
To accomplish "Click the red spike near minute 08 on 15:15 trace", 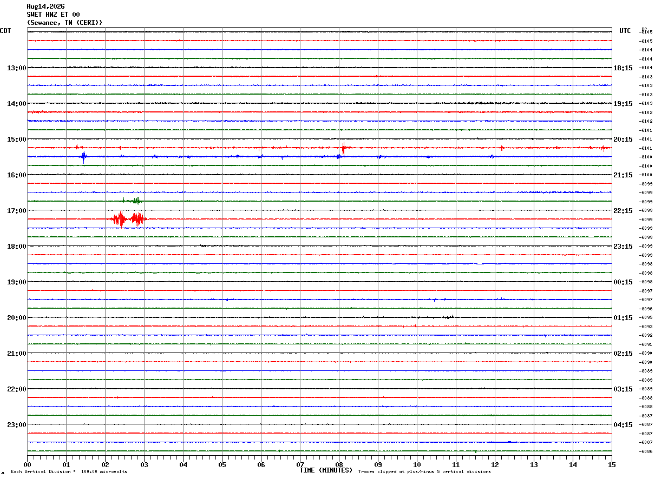I will 343,148.
